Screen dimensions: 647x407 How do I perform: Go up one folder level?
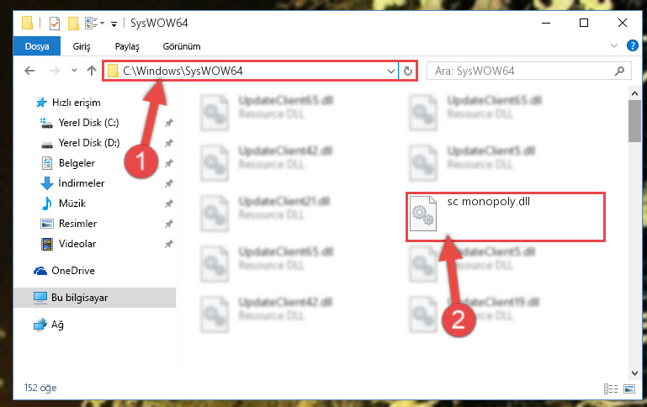pyautogui.click(x=92, y=71)
